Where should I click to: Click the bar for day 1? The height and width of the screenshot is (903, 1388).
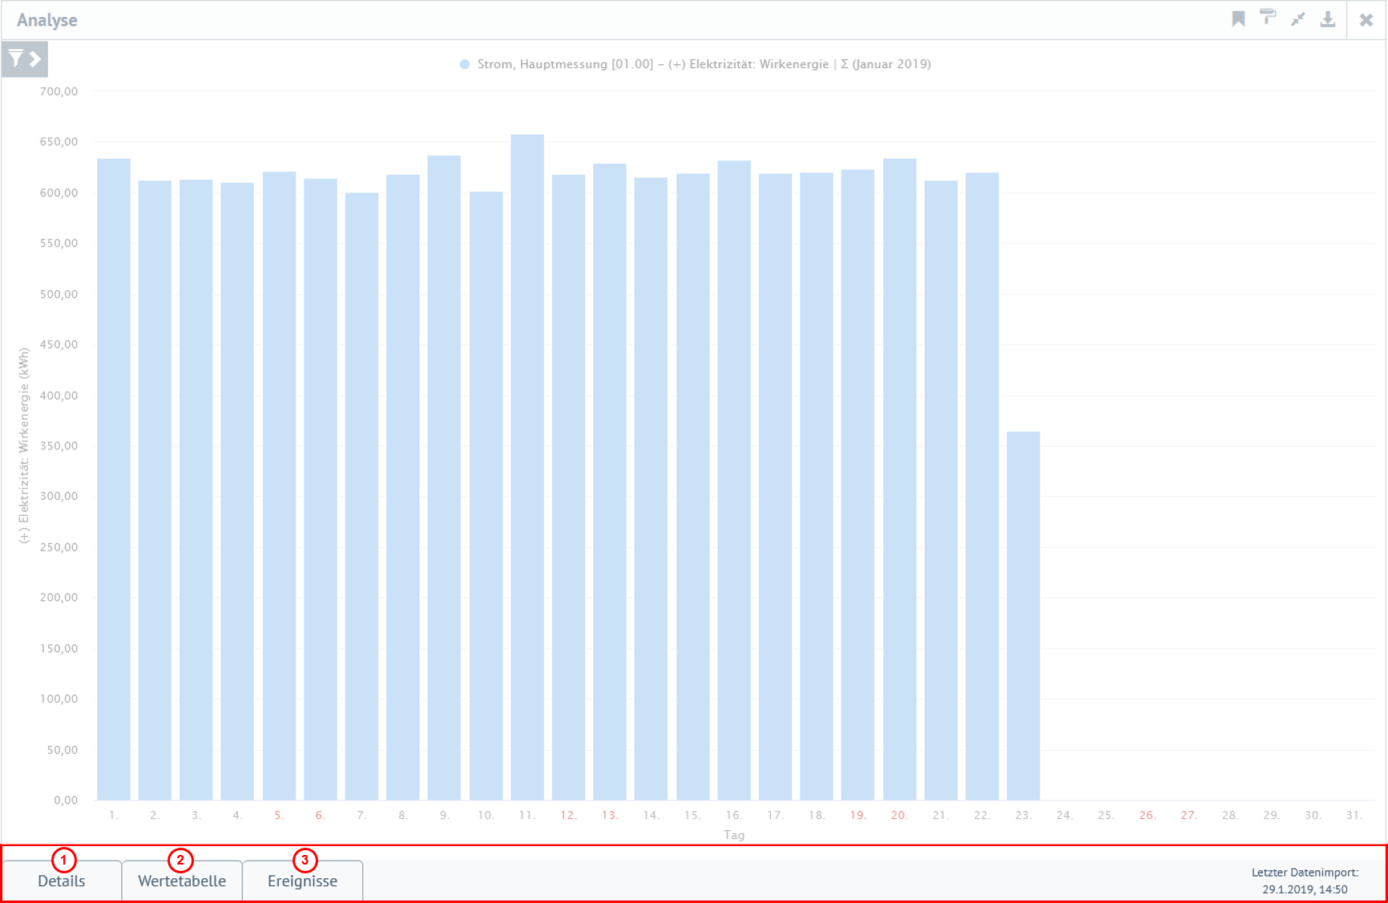114,479
